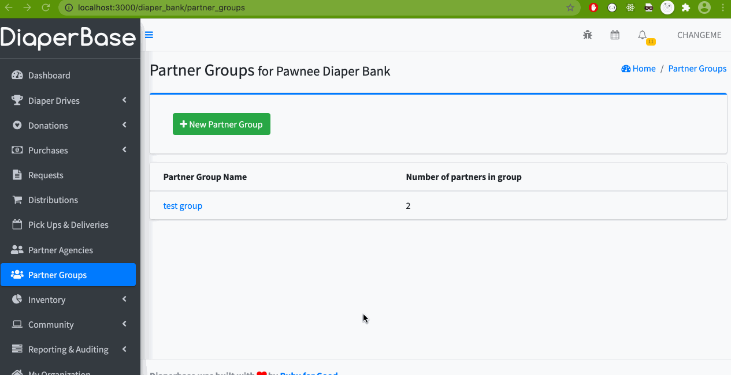Image resolution: width=731 pixels, height=375 pixels.
Task: Open the browser extensions puzzle icon
Action: coord(686,7)
